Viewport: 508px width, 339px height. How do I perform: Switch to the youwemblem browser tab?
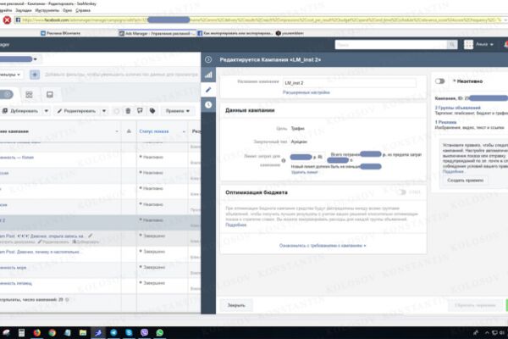pyautogui.click(x=290, y=33)
